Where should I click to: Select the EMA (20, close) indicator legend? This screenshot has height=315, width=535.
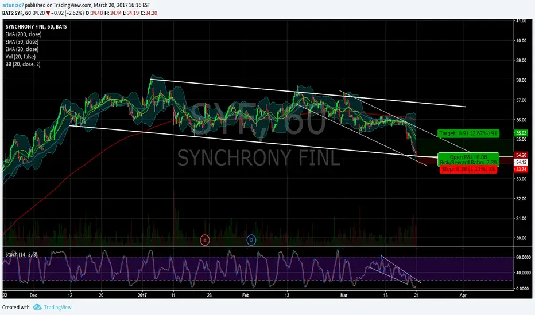click(x=22, y=49)
